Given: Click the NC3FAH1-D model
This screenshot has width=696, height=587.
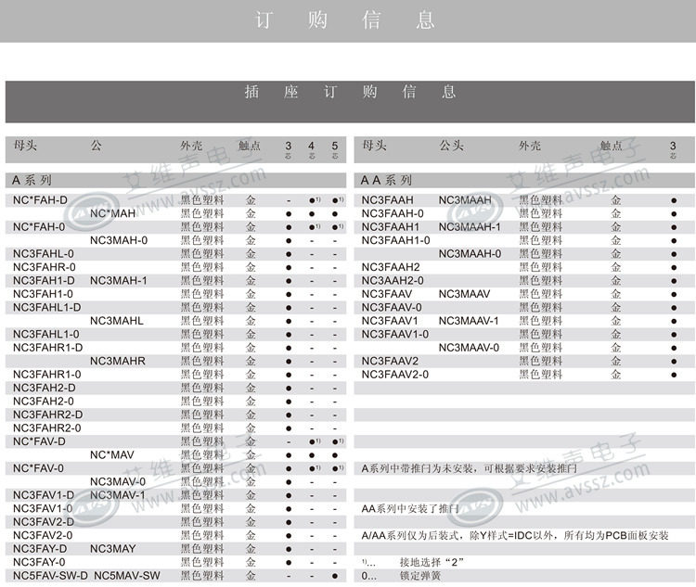Looking at the screenshot, I should [x=44, y=280].
